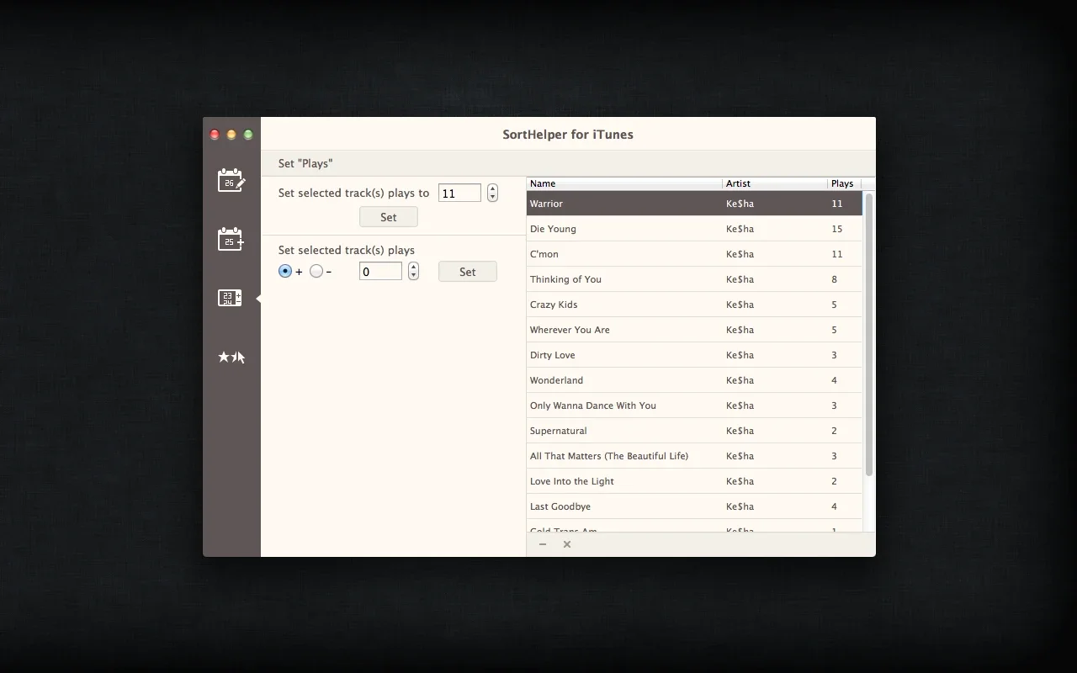The height and width of the screenshot is (673, 1077).
Task: Click down arrow on the stepper beside the 0 field
Action: (413, 275)
